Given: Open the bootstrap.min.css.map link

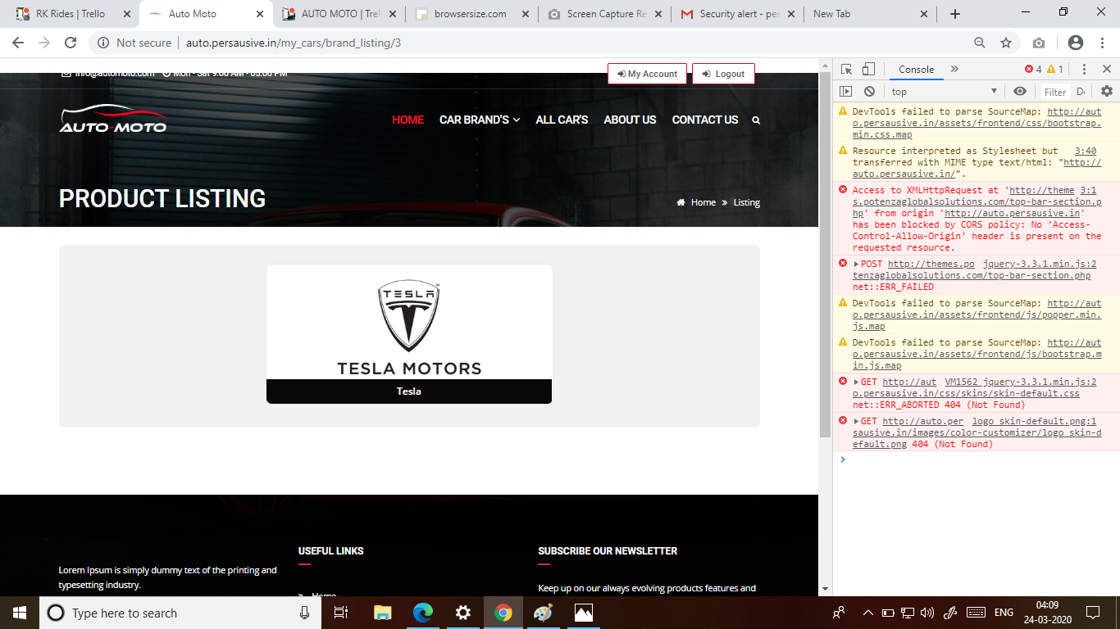Looking at the screenshot, I should tap(977, 123).
